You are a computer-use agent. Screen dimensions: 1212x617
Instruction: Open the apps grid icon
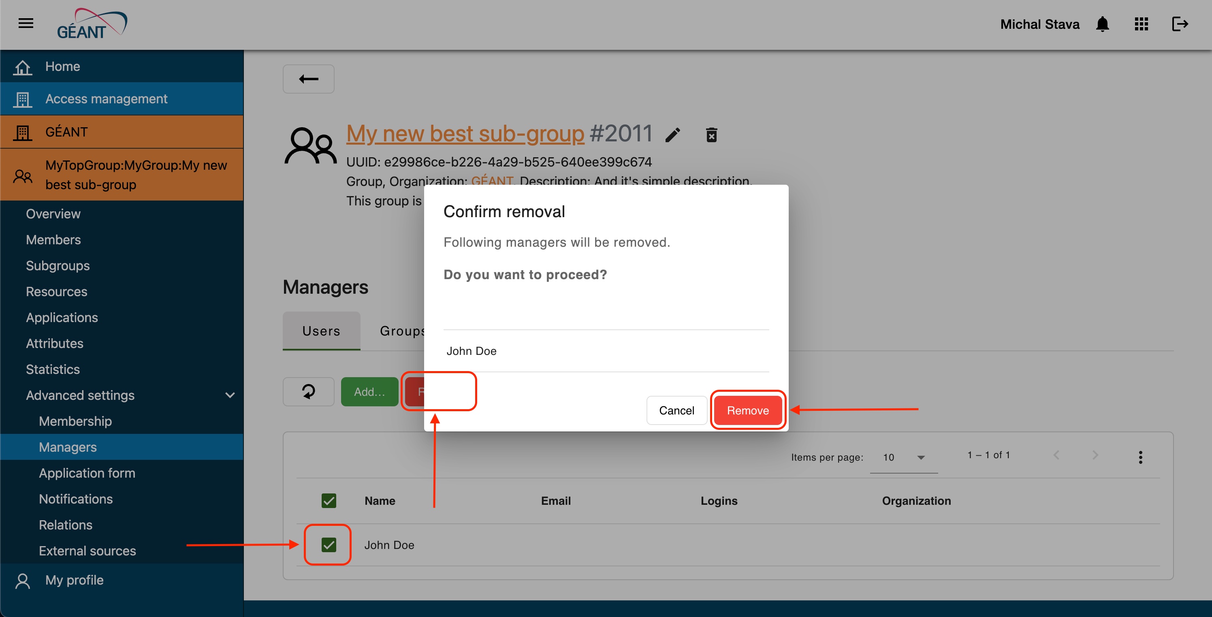tap(1141, 24)
